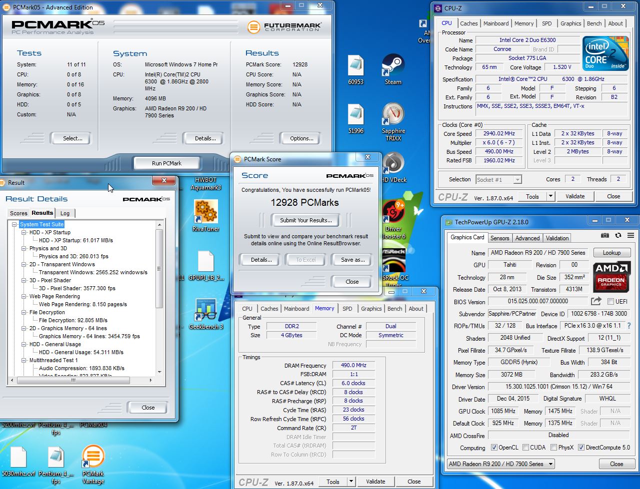Open the GPU selector dropdown in GPU-Z

[x=501, y=464]
